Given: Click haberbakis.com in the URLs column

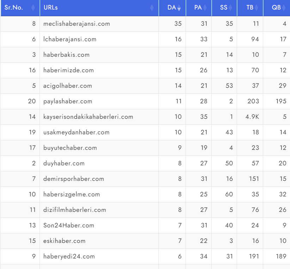Looking at the screenshot, I should click(66, 55).
